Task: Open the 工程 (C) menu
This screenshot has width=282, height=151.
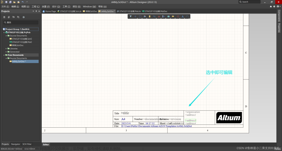Action: [36, 6]
